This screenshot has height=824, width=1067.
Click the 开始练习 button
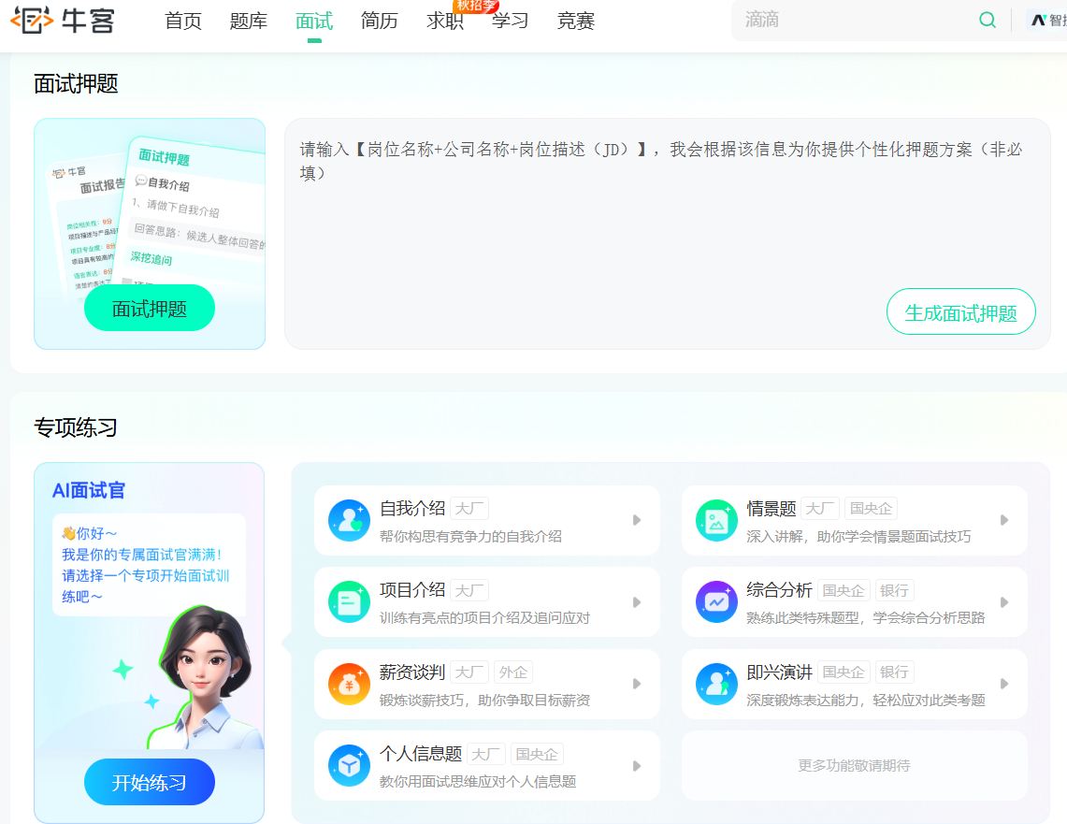coord(150,782)
